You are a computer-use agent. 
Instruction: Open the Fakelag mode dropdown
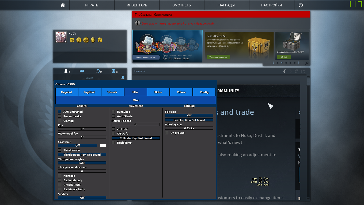pyautogui.click(x=189, y=115)
